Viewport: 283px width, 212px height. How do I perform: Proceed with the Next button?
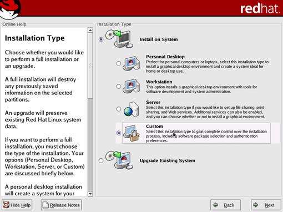(x=266, y=205)
